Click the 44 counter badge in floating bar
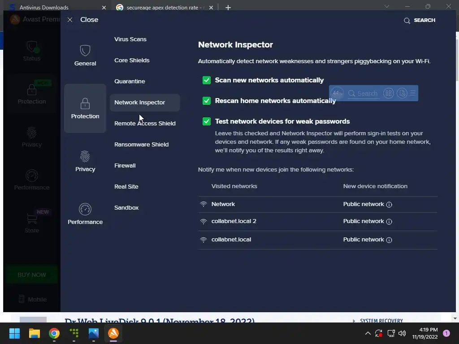 [337, 93]
